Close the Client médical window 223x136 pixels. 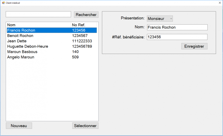pos(219,3)
